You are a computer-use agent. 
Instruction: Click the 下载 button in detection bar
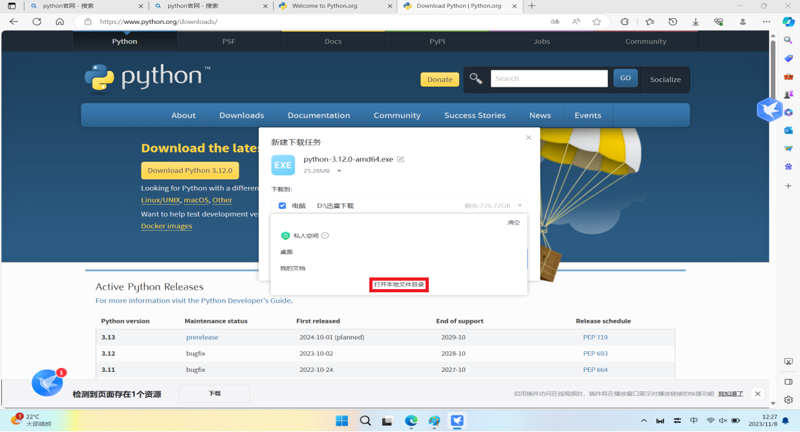point(215,393)
